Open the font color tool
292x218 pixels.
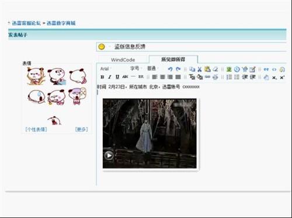coord(192,77)
